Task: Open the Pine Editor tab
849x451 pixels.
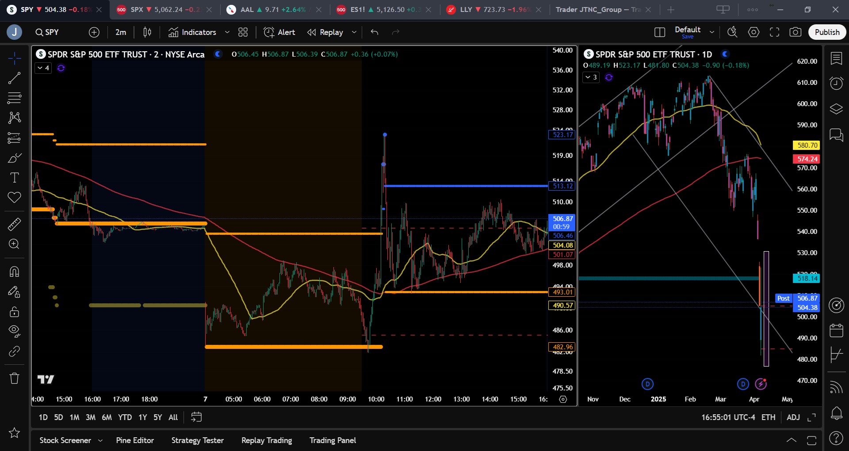Action: (x=135, y=440)
